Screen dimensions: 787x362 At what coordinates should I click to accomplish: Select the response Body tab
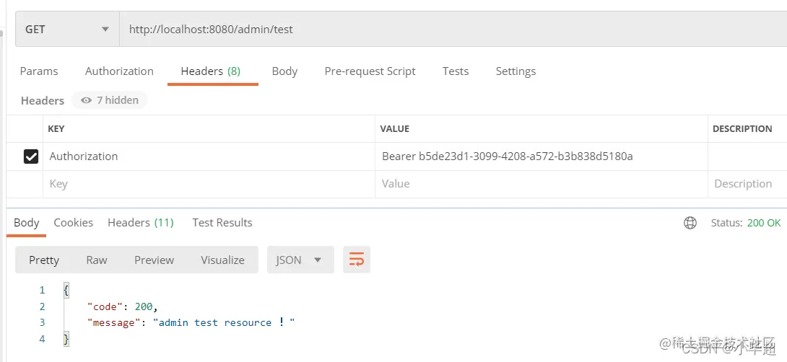click(27, 223)
